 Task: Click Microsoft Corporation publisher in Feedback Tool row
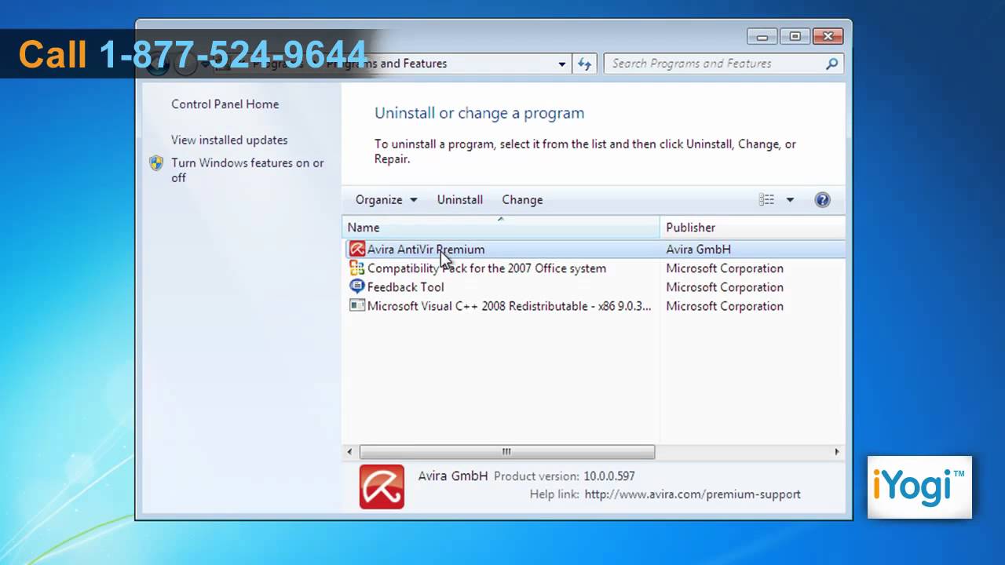click(725, 286)
